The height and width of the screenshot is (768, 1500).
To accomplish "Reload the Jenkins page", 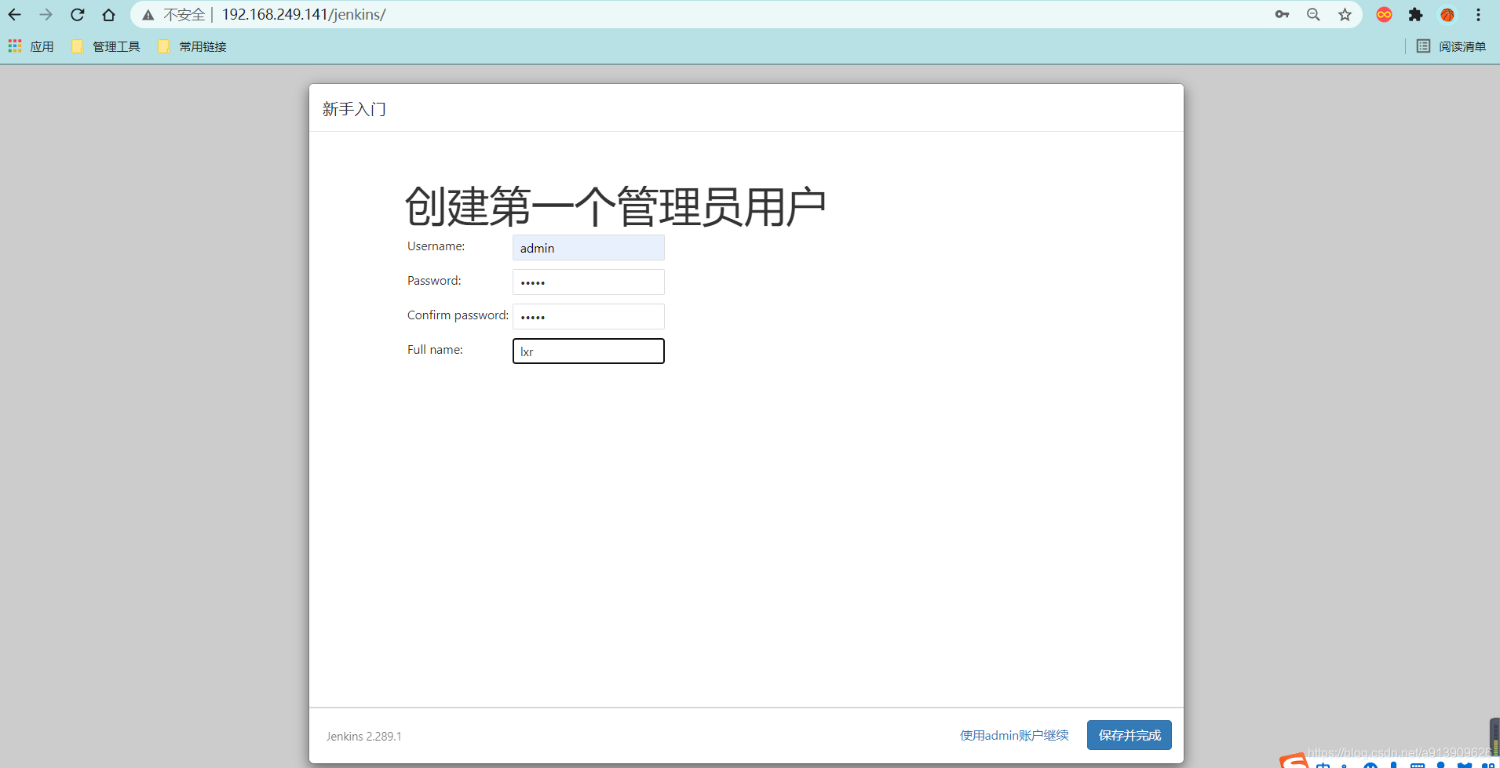I will pos(78,15).
